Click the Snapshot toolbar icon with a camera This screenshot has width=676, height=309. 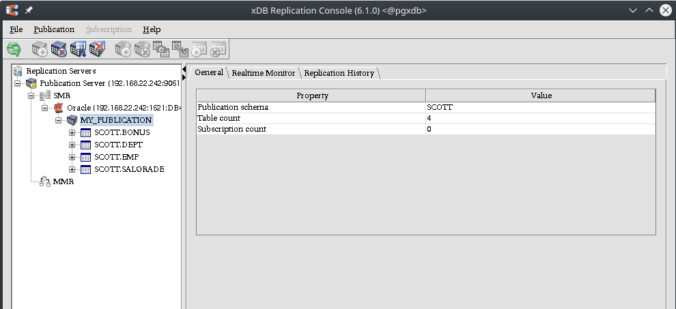point(161,49)
